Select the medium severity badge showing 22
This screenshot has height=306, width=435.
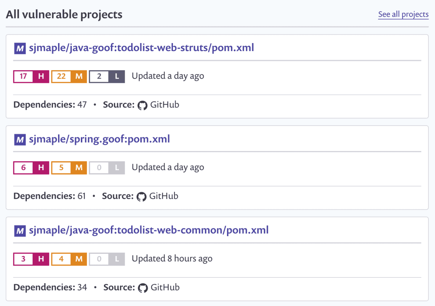69,76
